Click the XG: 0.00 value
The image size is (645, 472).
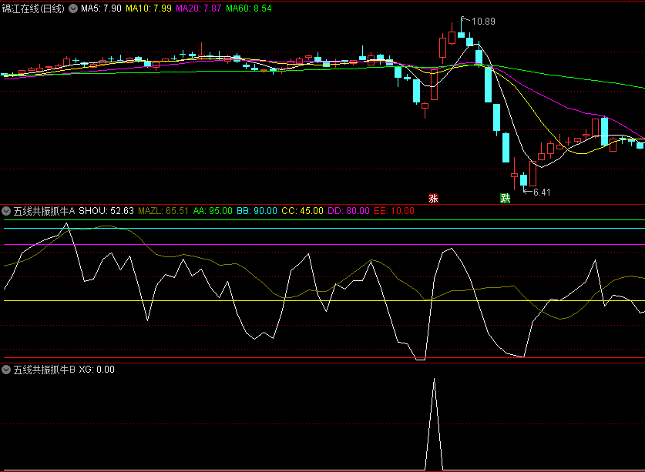(96, 370)
